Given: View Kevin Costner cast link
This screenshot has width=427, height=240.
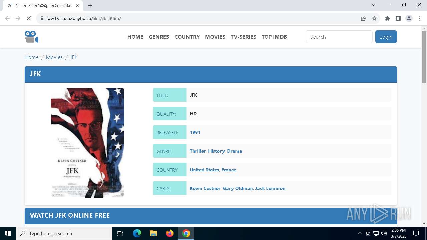Looking at the screenshot, I should (205, 188).
